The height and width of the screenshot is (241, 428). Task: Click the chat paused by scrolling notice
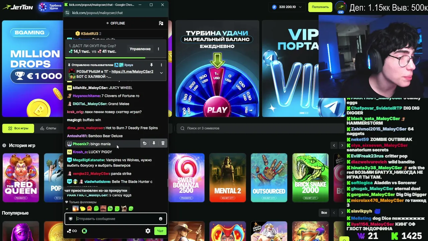[96, 190]
